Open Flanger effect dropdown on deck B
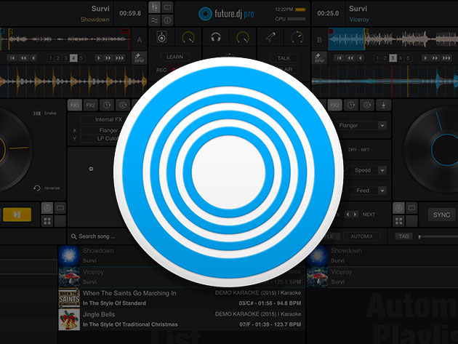The width and height of the screenshot is (458, 344). pos(382,126)
